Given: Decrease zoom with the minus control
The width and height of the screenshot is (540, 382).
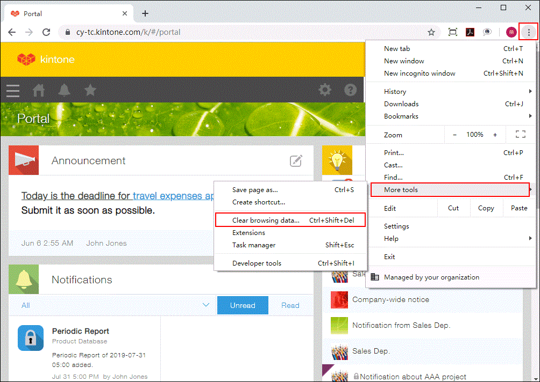Looking at the screenshot, I should click(454, 134).
